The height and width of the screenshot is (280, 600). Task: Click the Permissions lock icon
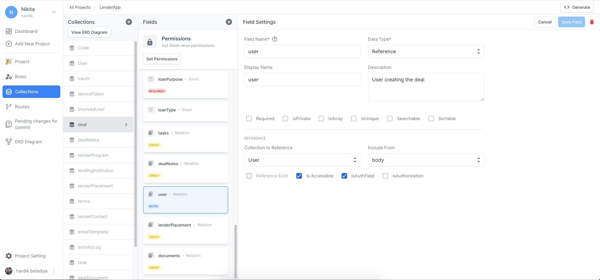coord(150,42)
